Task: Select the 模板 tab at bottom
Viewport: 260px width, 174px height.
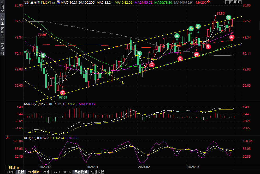Action: 21,172
